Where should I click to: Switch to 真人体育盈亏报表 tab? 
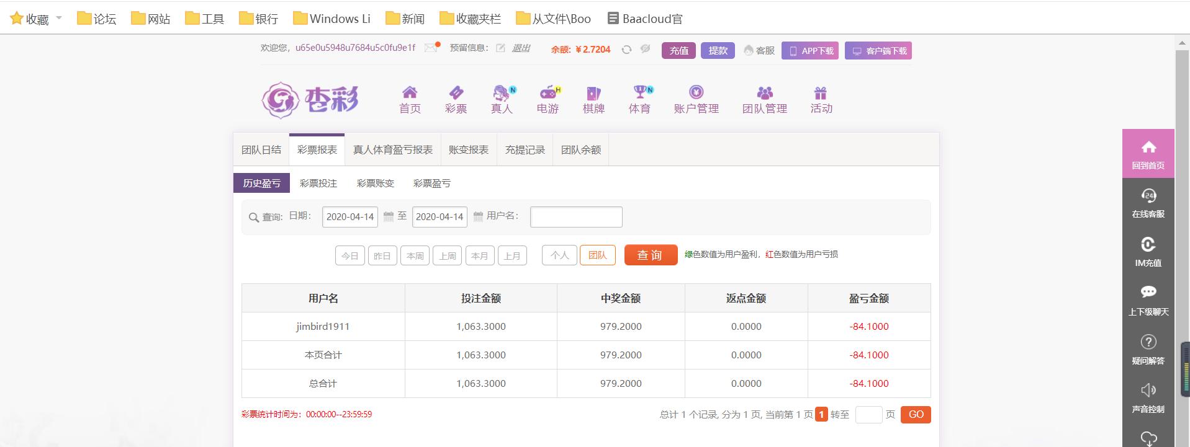[393, 149]
